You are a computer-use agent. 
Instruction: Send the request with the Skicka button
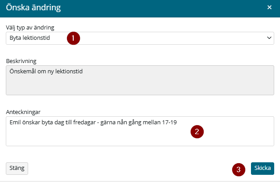click(262, 168)
